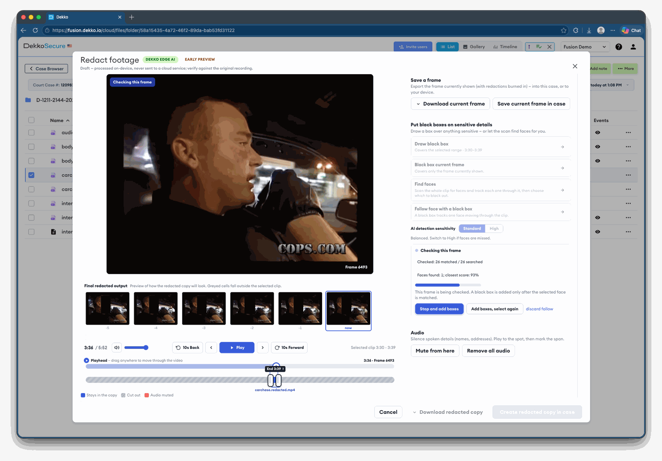This screenshot has width=662, height=461.
Task: Click Save current frame in case
Action: click(531, 104)
